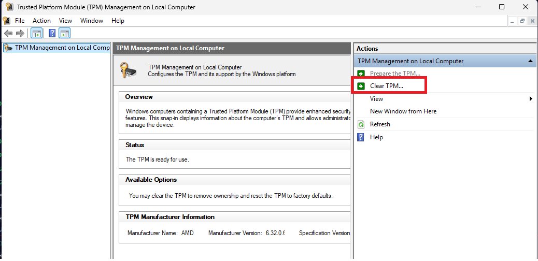Click the Actions pane header
The image size is (538, 261).
[445, 48]
